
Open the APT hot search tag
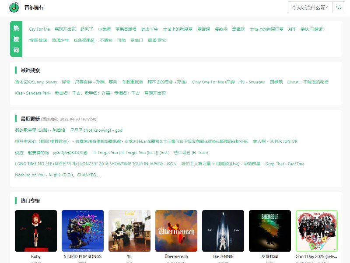[292, 29]
